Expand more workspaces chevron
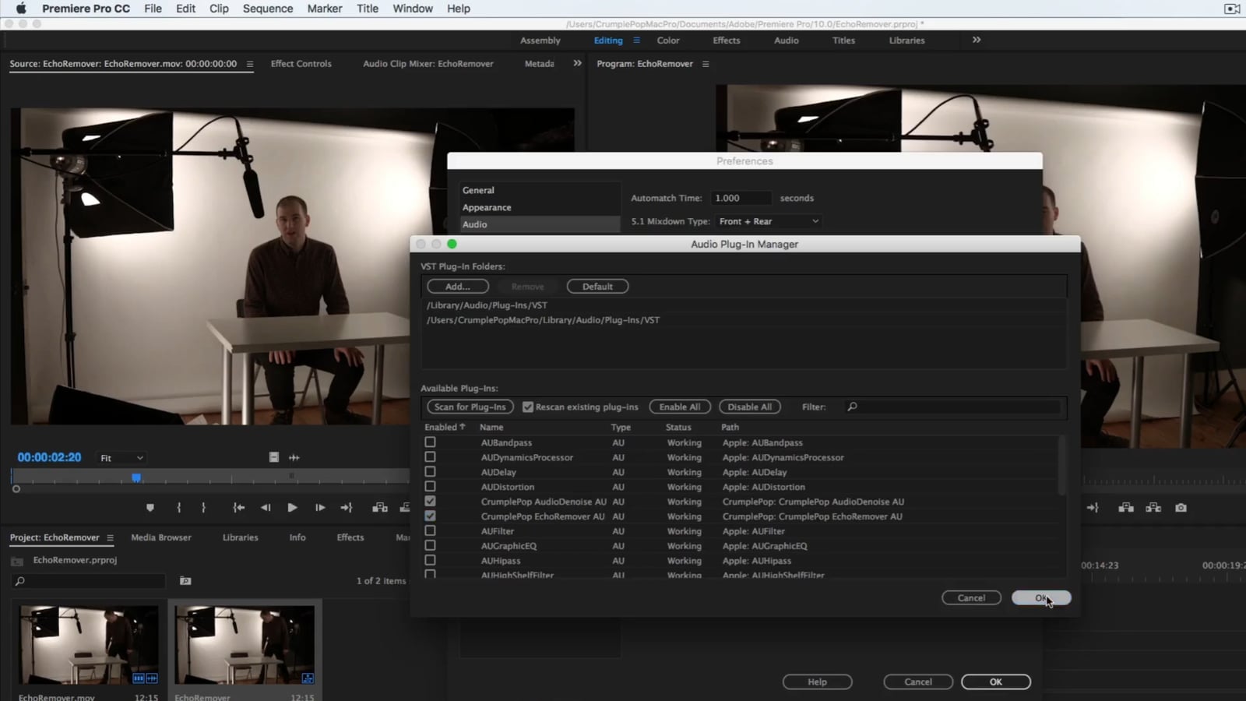 pyautogui.click(x=977, y=40)
